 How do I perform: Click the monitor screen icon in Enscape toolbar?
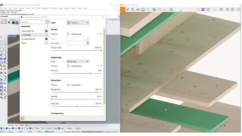[x=203, y=9]
